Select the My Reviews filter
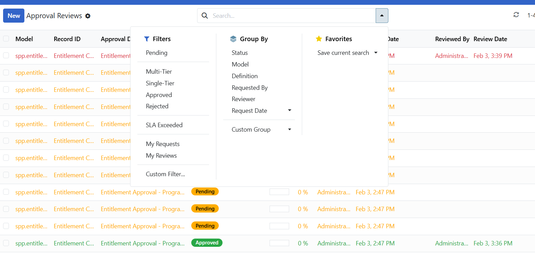Image resolution: width=535 pixels, height=254 pixels. tap(161, 155)
